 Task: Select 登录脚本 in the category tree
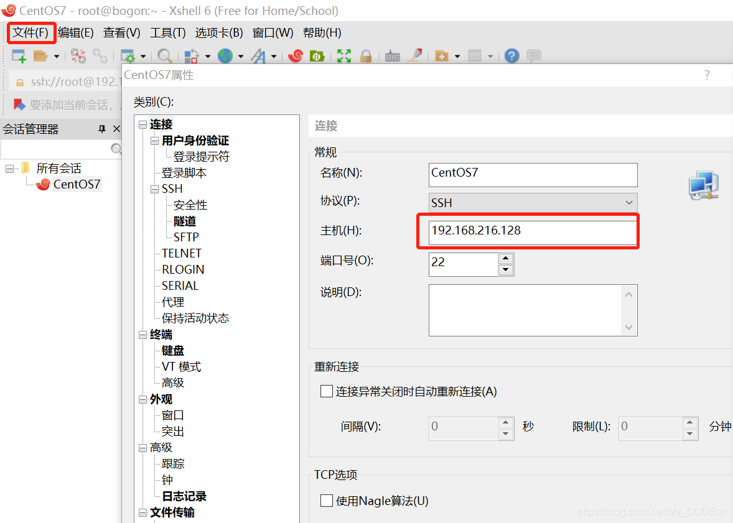point(184,173)
